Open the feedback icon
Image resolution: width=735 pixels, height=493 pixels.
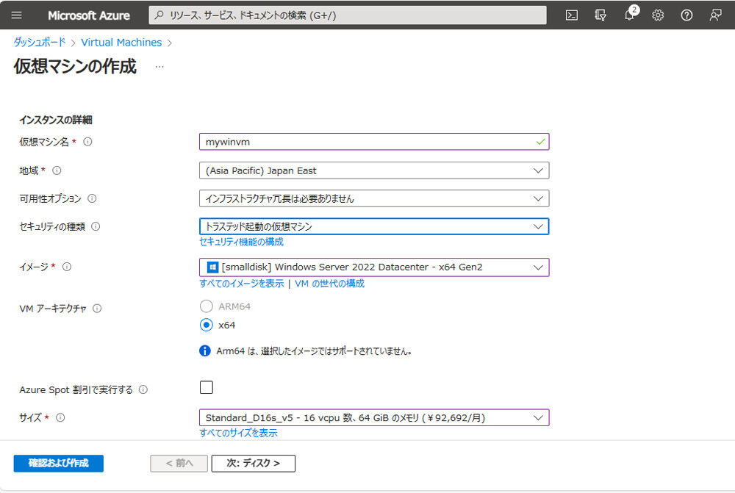715,15
